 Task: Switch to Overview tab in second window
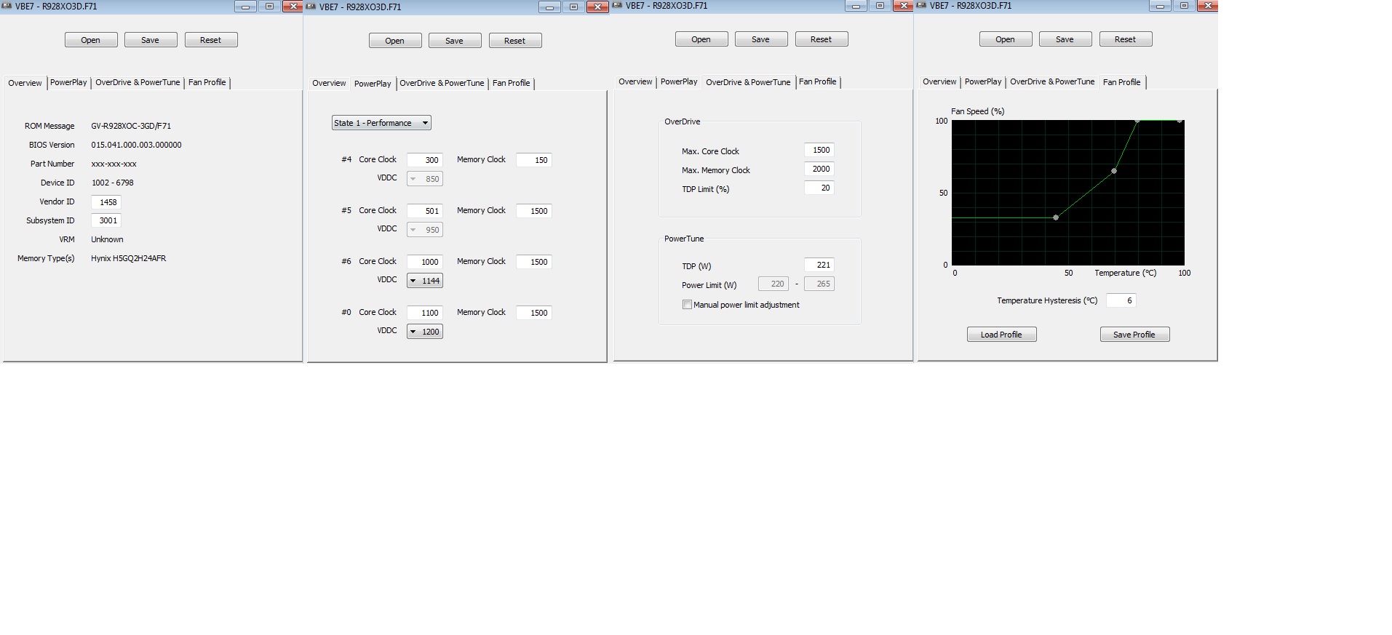pos(329,83)
